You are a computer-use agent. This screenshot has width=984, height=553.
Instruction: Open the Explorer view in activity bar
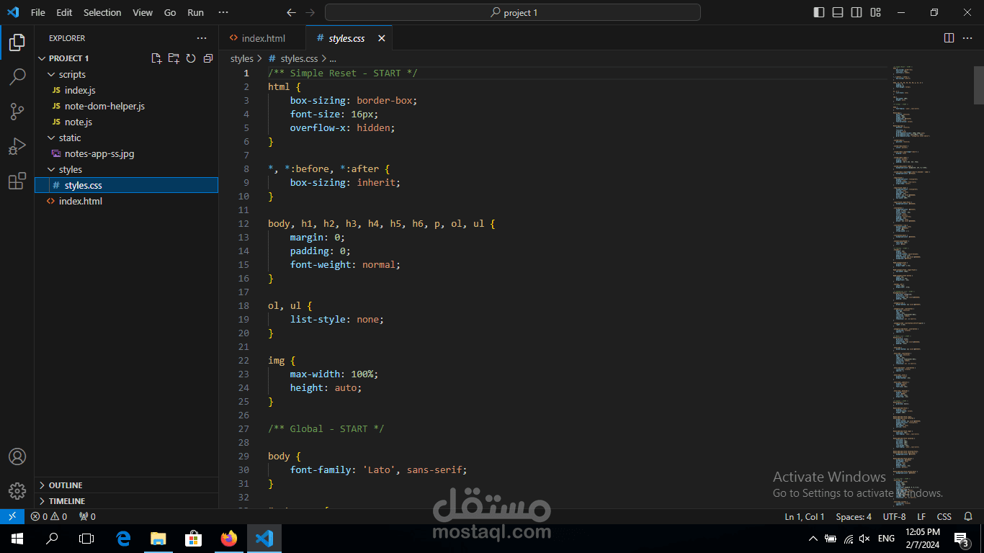tap(17, 42)
